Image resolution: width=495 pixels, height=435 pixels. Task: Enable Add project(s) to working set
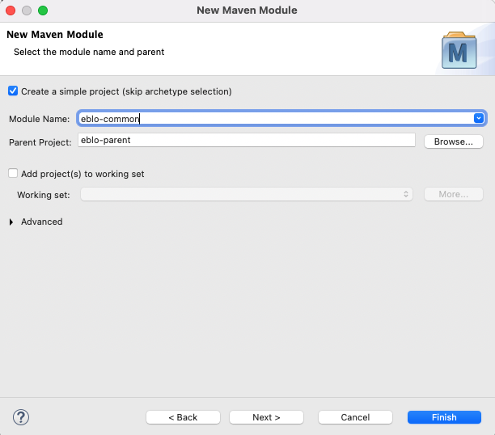[x=13, y=173]
